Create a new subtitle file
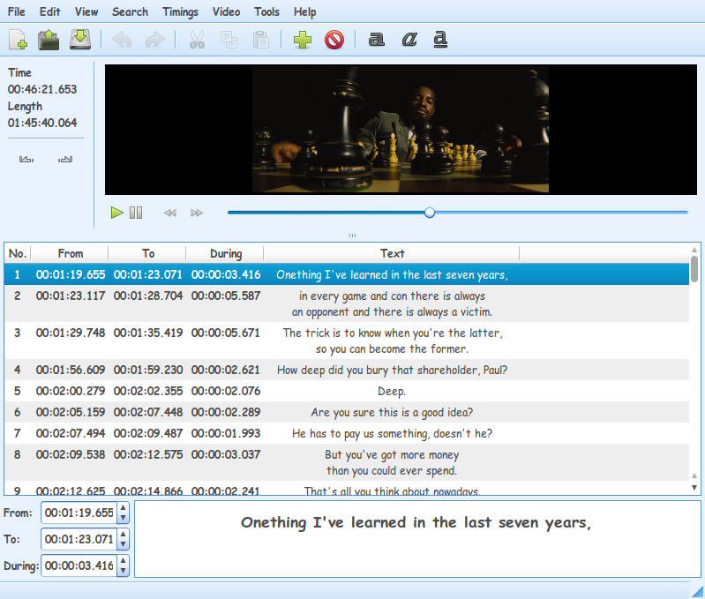Viewport: 705px width, 599px height. [18, 39]
